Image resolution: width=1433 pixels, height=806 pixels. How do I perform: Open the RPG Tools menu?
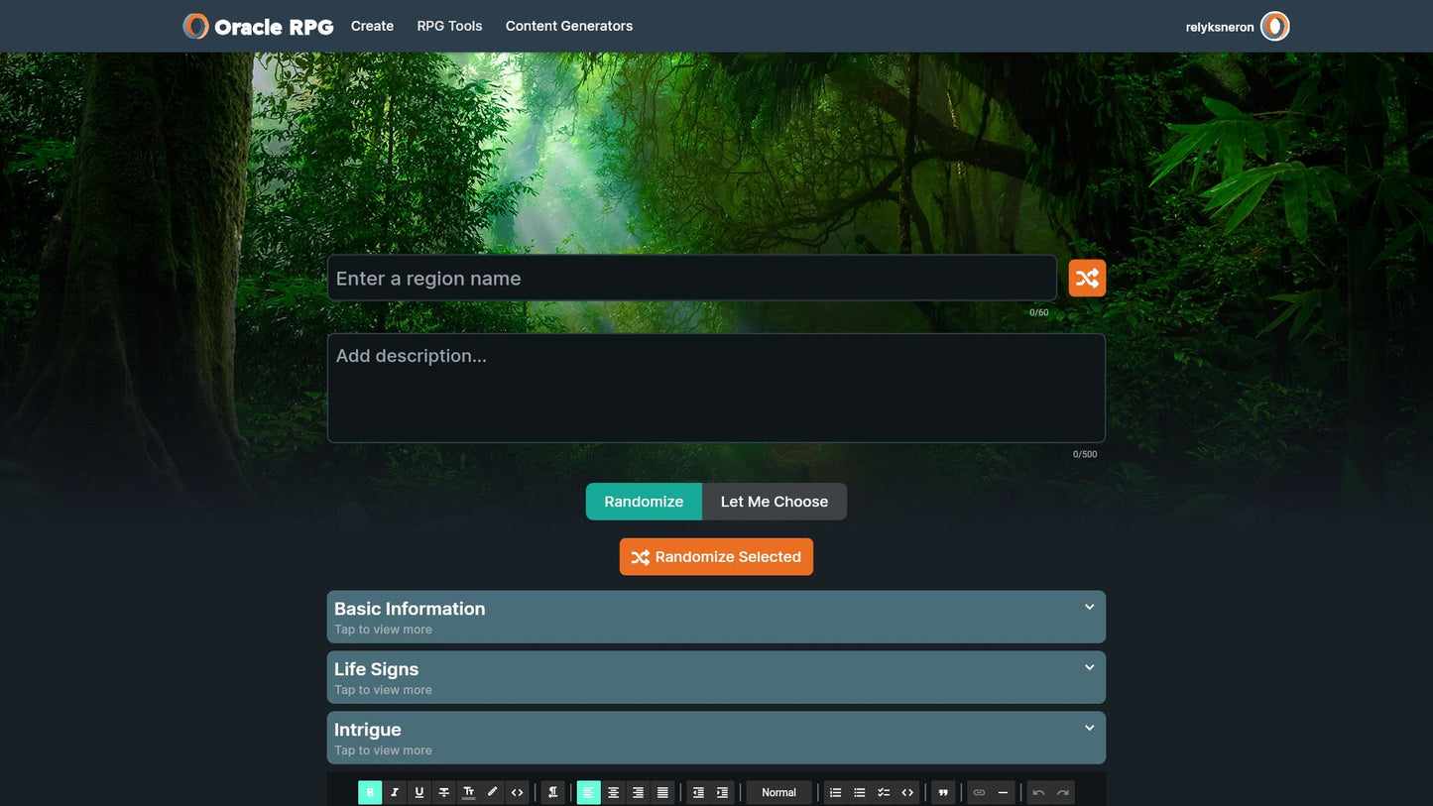click(449, 26)
